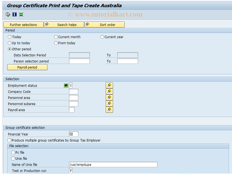Screen dimensions: 232x175
Task: Check the Unix file checkbox
Action: (13, 158)
